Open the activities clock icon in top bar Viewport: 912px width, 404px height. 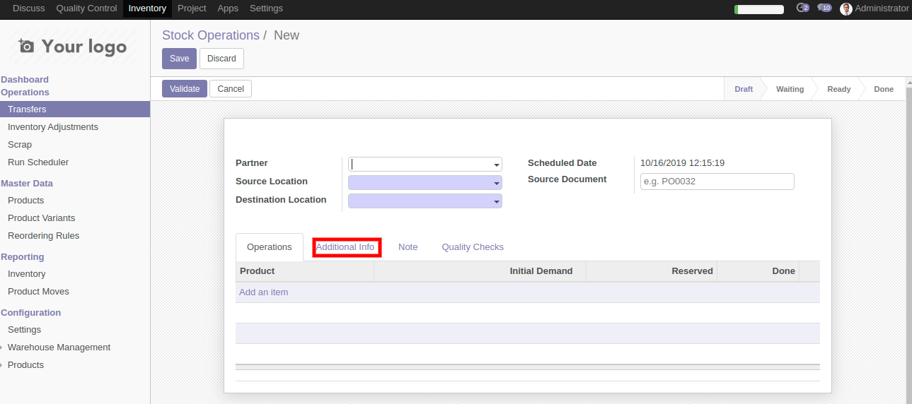(x=802, y=8)
